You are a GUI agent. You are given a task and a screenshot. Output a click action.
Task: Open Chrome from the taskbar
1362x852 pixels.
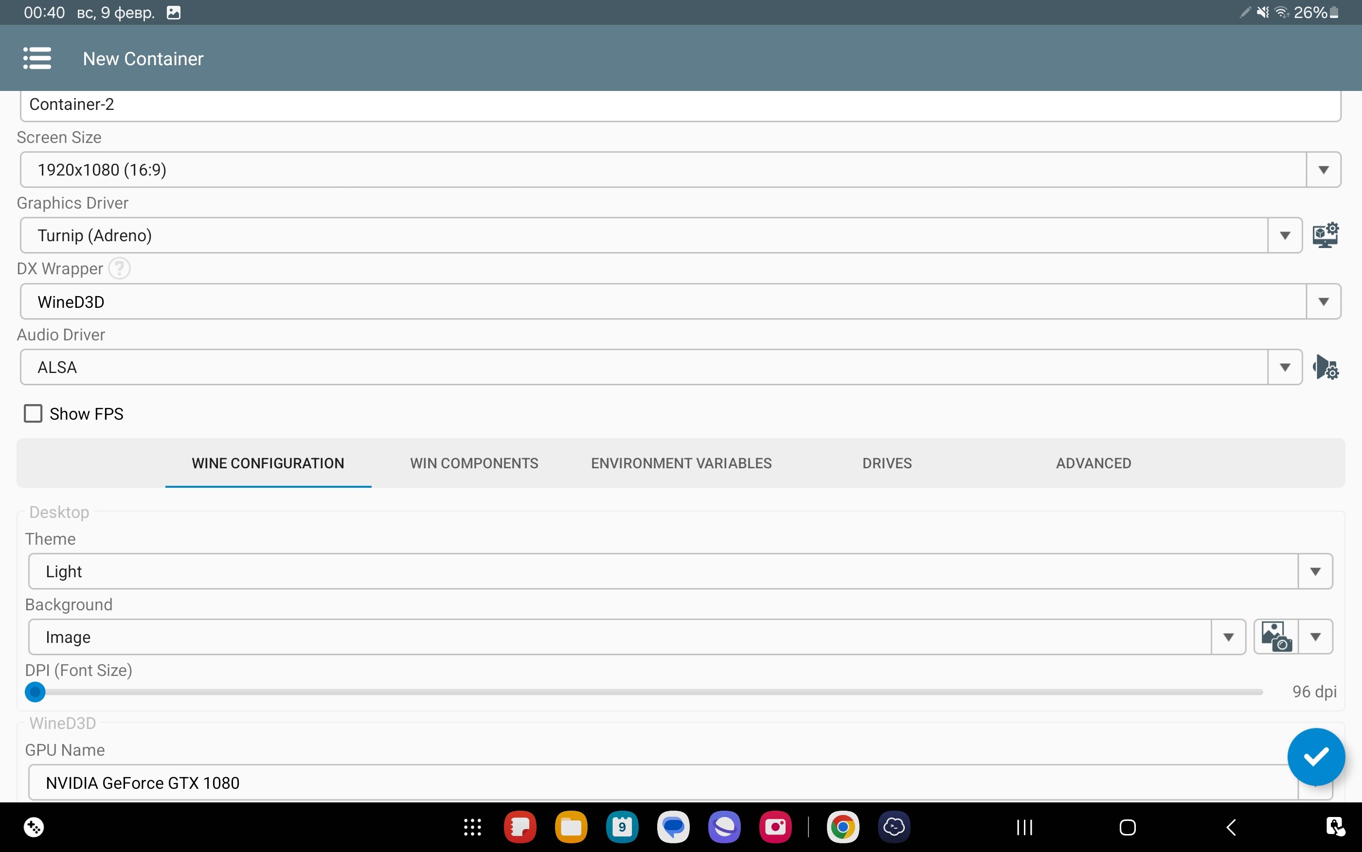click(842, 827)
